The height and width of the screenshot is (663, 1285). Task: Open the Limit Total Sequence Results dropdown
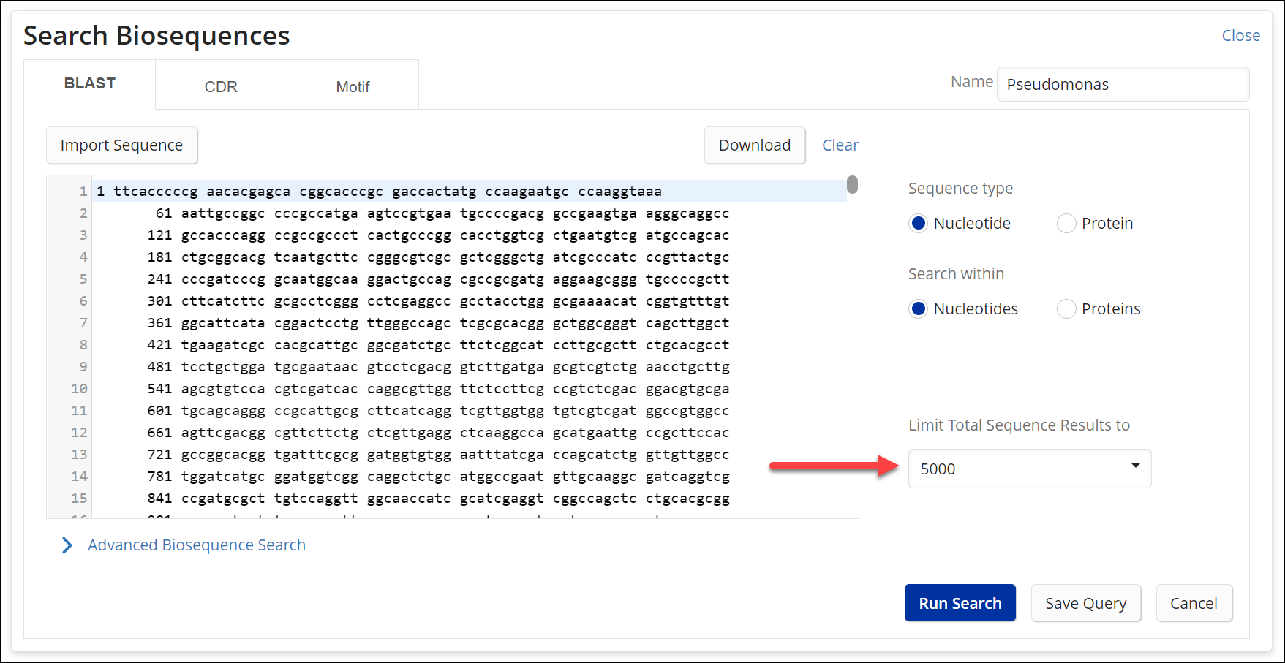tap(1030, 469)
